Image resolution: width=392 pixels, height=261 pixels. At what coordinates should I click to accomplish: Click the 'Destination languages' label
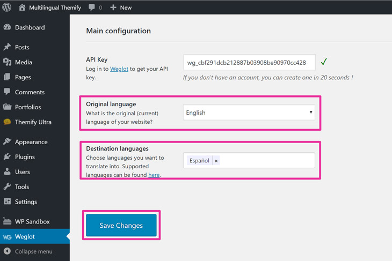click(x=117, y=148)
